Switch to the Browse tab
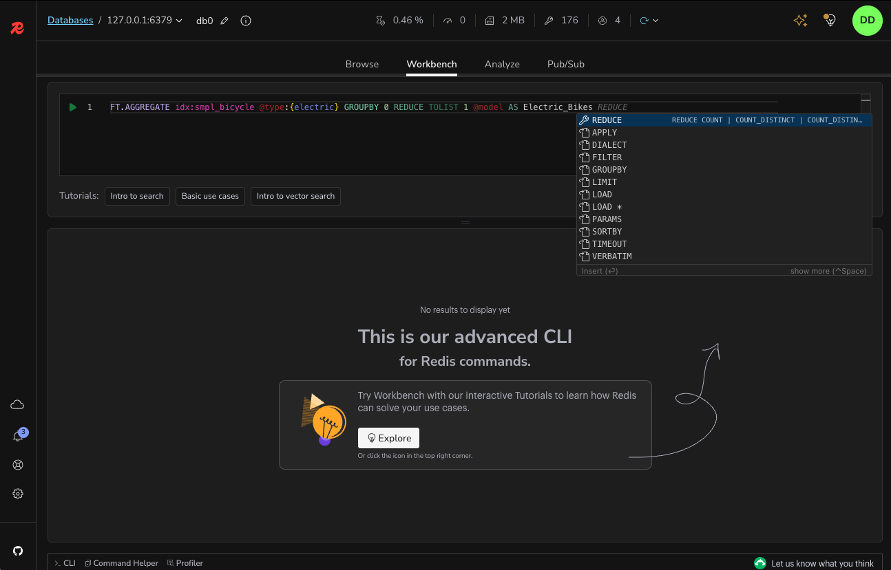The height and width of the screenshot is (570, 891). click(x=361, y=64)
